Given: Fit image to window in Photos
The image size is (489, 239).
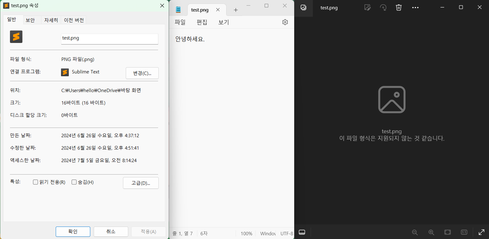Looking at the screenshot, I should click(x=448, y=232).
